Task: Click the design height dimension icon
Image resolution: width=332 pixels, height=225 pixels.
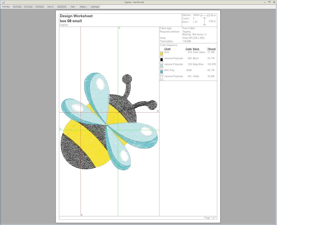Action: tap(204, 21)
